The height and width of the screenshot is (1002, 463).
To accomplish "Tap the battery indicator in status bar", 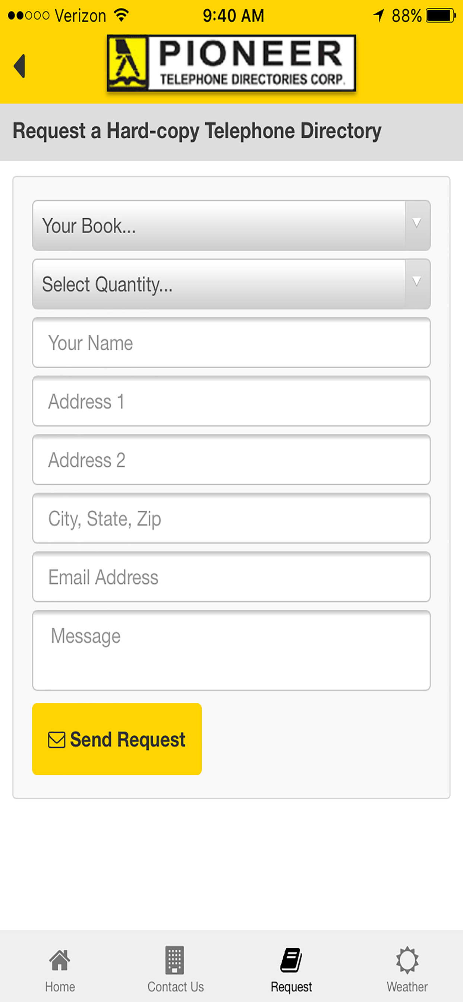I will 441,16.
